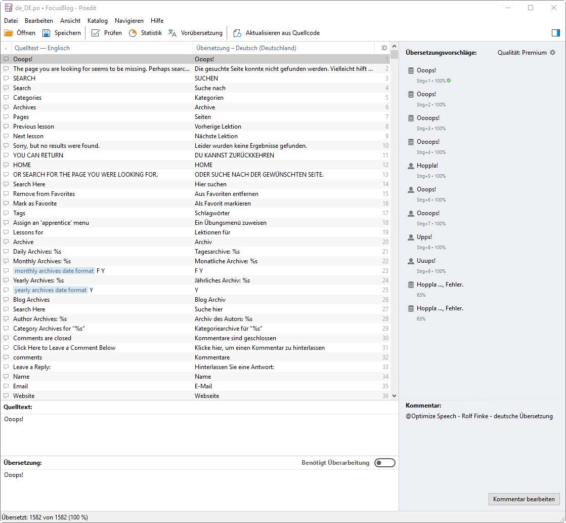Sort by 'Übersetzung – Deutsch (Deutschland)' header
Viewport: 566px width, 523px height.
pos(283,48)
